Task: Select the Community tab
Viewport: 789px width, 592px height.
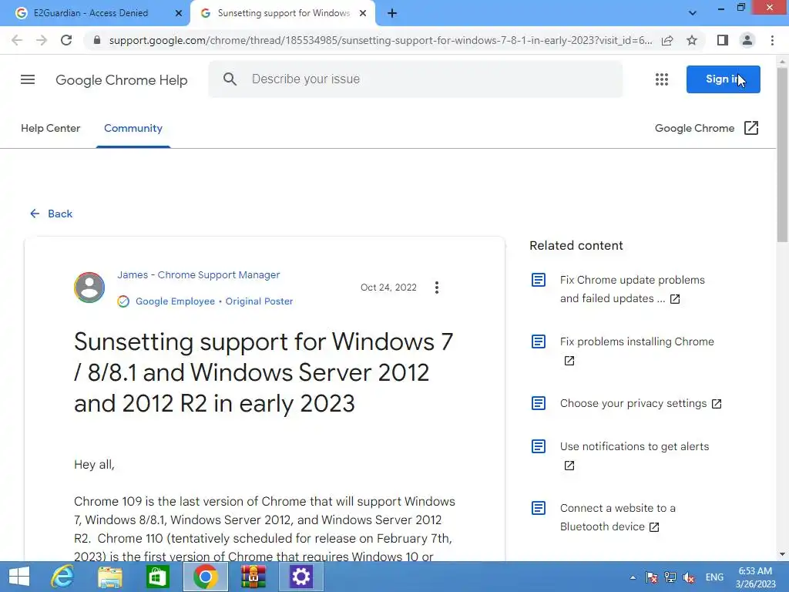Action: [x=133, y=129]
